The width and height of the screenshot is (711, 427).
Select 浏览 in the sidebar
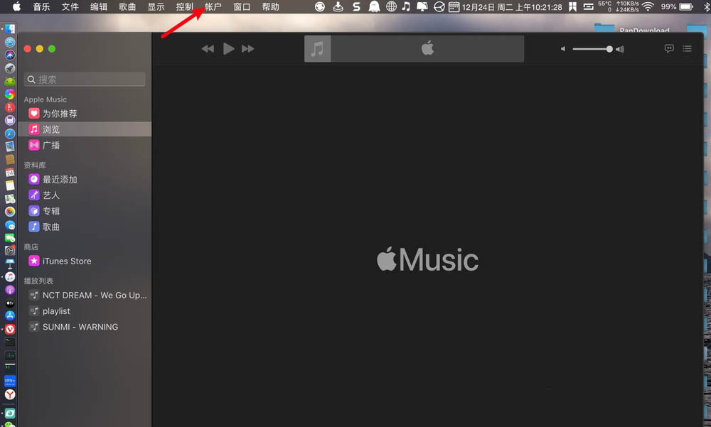[x=85, y=129]
